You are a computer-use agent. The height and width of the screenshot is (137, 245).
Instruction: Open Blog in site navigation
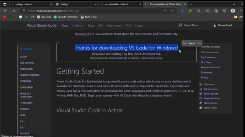[91, 25]
